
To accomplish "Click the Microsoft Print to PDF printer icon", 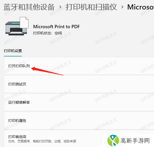I will [x=17, y=26].
